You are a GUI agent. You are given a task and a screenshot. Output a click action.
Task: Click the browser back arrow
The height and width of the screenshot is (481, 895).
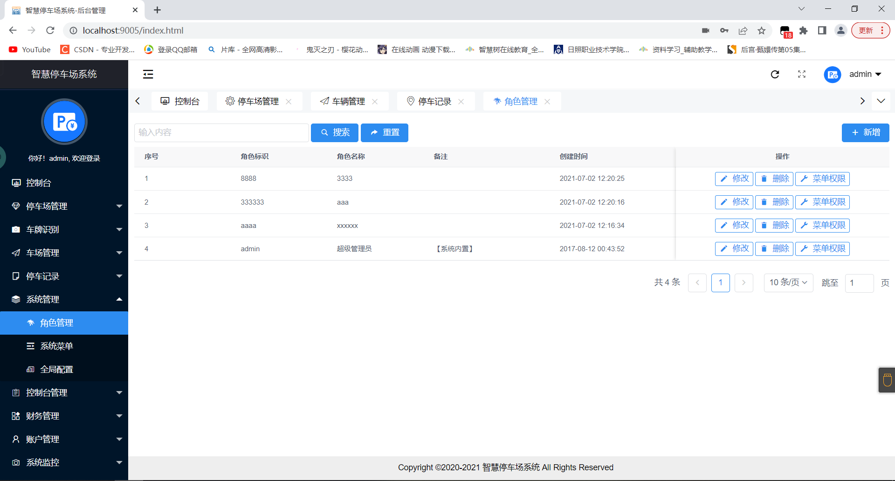[13, 30]
